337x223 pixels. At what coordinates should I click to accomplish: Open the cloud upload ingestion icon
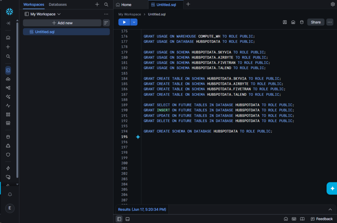(x=8, y=79)
